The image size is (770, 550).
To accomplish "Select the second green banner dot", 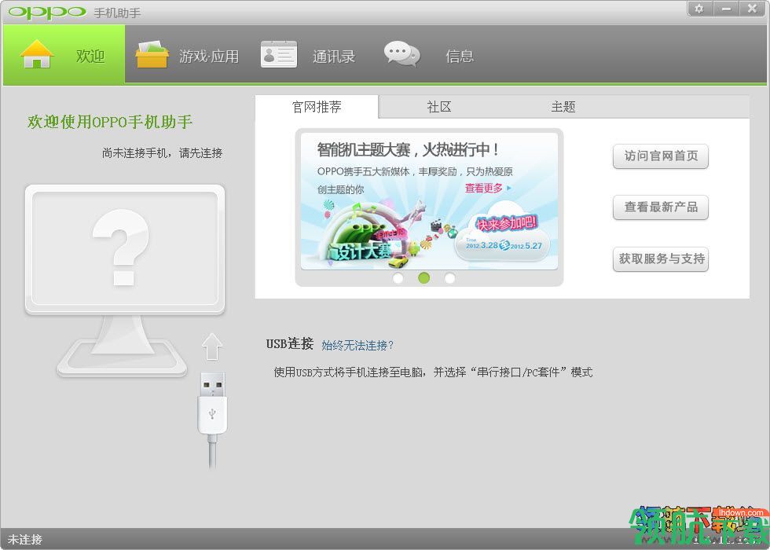I will 423,278.
